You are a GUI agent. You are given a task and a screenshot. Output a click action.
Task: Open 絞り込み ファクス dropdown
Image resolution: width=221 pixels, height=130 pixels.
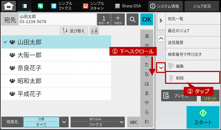(98, 122)
